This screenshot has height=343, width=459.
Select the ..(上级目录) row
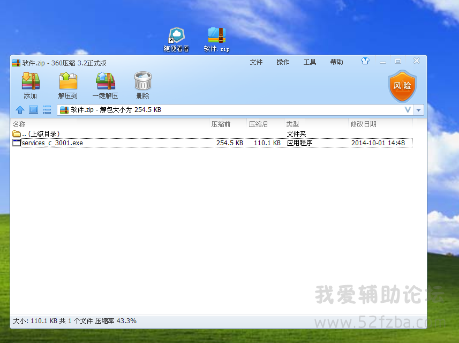(x=212, y=134)
